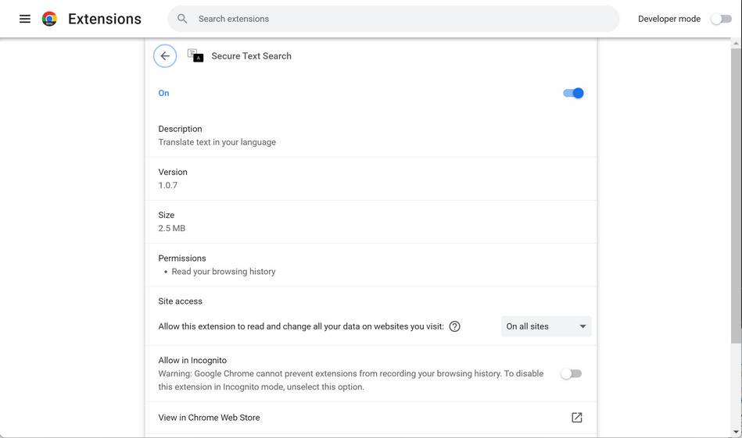The width and height of the screenshot is (742, 438).
Task: Toggle Developer mode switch
Action: 721,19
